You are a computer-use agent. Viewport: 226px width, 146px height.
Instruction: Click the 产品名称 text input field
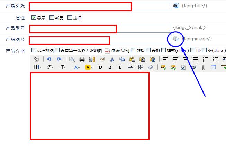(x=100, y=7)
